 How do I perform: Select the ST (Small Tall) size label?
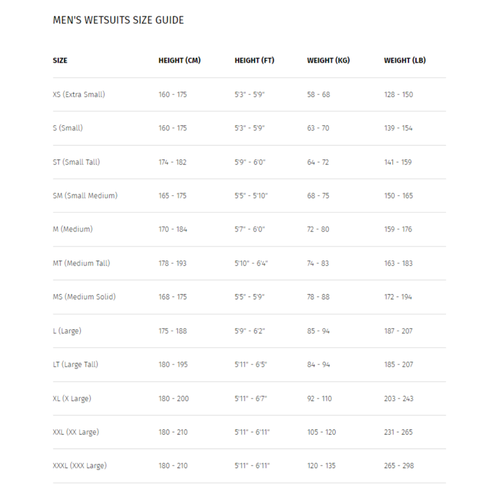pos(77,162)
